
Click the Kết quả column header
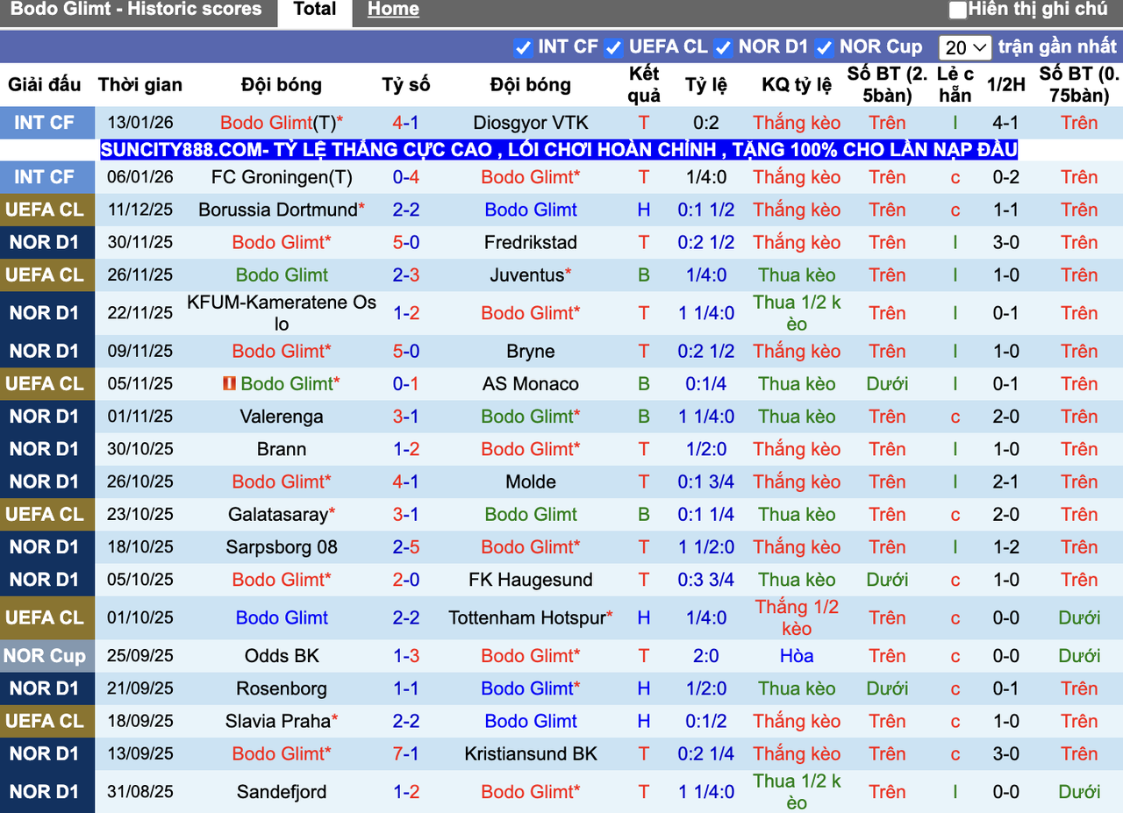644,85
